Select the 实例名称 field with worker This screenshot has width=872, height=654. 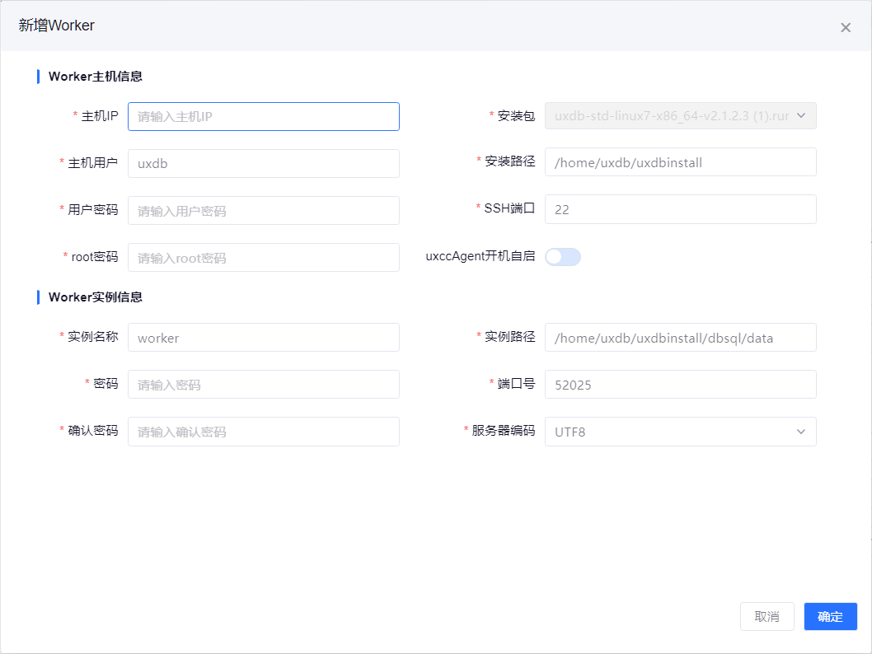click(263, 338)
